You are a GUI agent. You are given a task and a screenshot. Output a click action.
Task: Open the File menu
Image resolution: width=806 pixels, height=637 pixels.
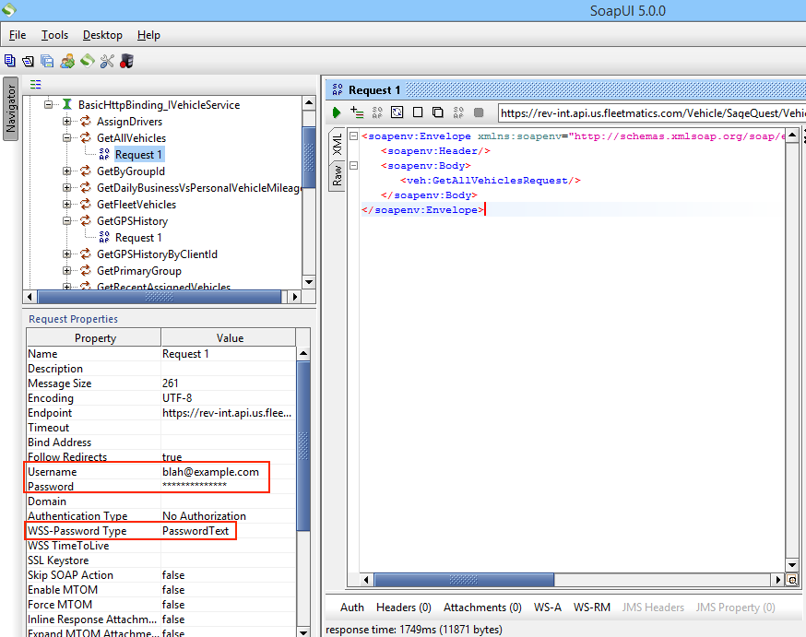(x=18, y=35)
